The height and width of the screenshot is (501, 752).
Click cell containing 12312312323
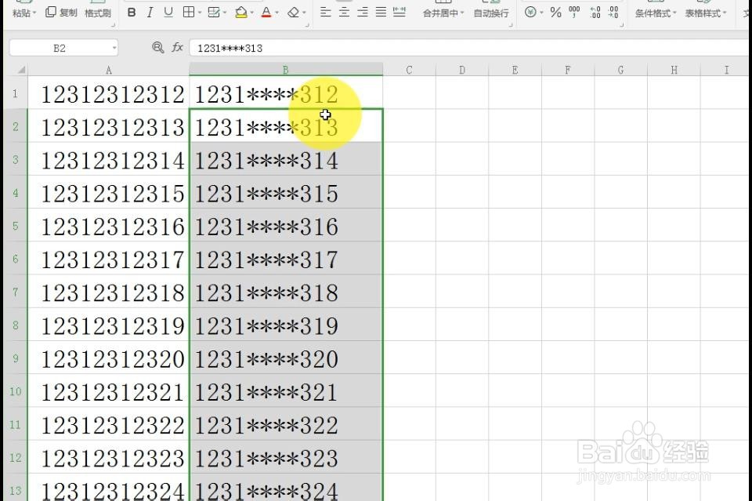coord(109,457)
